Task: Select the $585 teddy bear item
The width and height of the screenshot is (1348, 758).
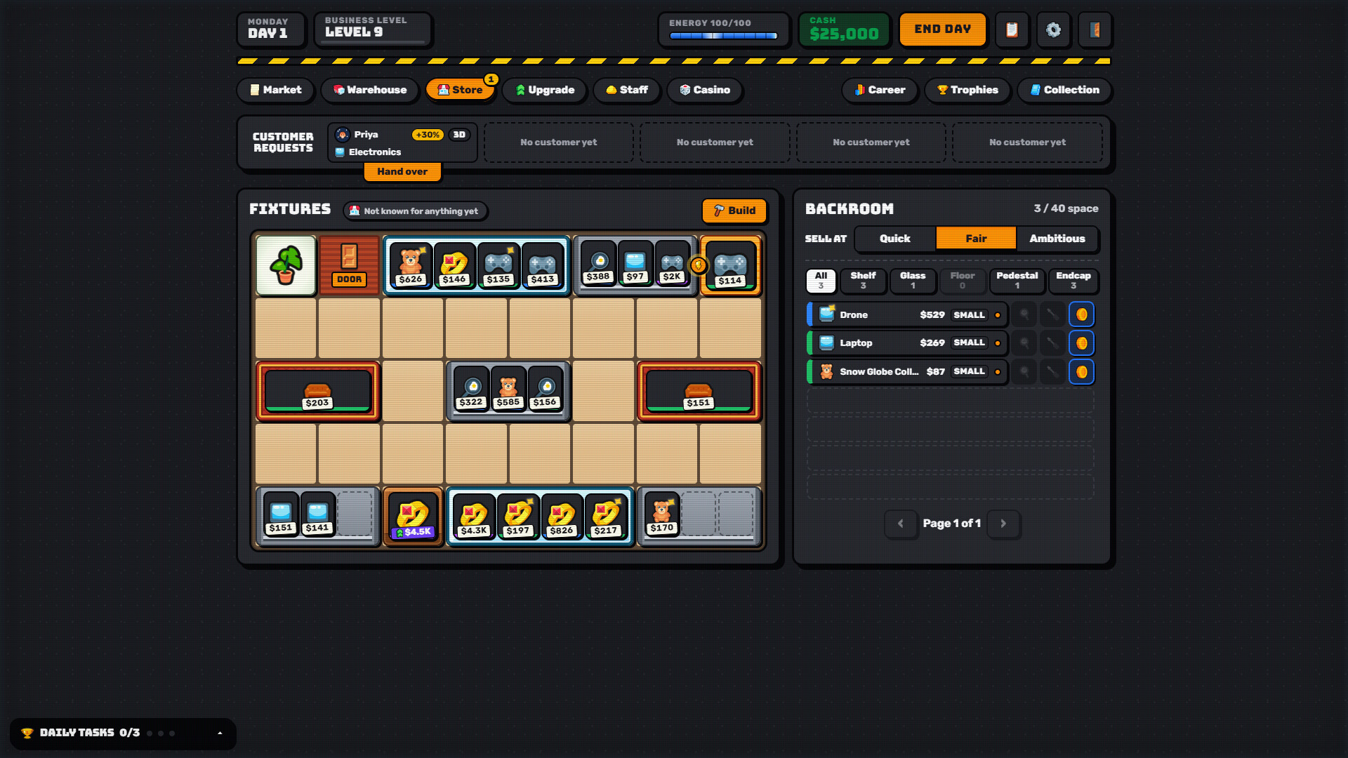Action: [508, 390]
